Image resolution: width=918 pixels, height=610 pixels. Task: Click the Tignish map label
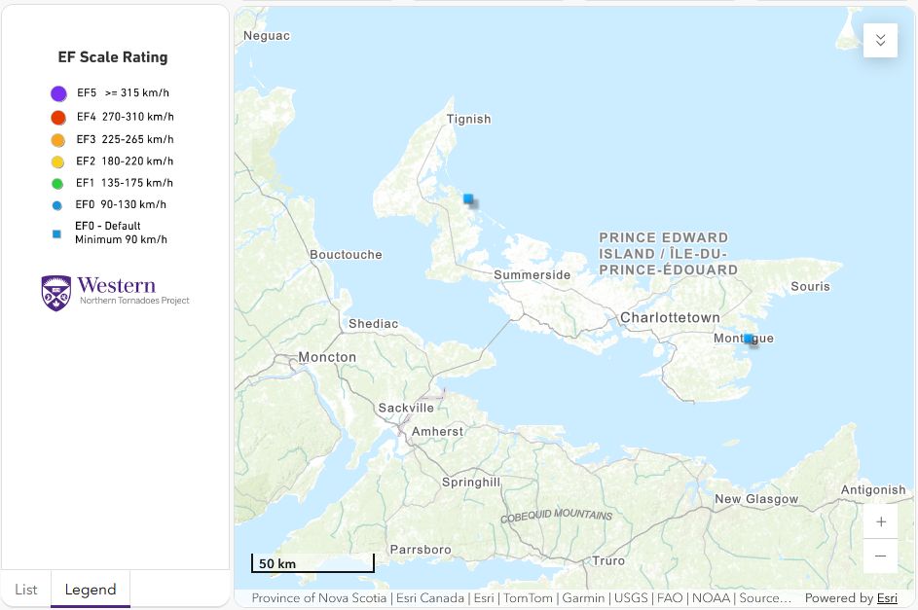(x=468, y=119)
